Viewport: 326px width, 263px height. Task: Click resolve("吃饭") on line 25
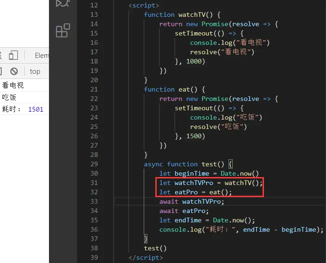tap(218, 127)
